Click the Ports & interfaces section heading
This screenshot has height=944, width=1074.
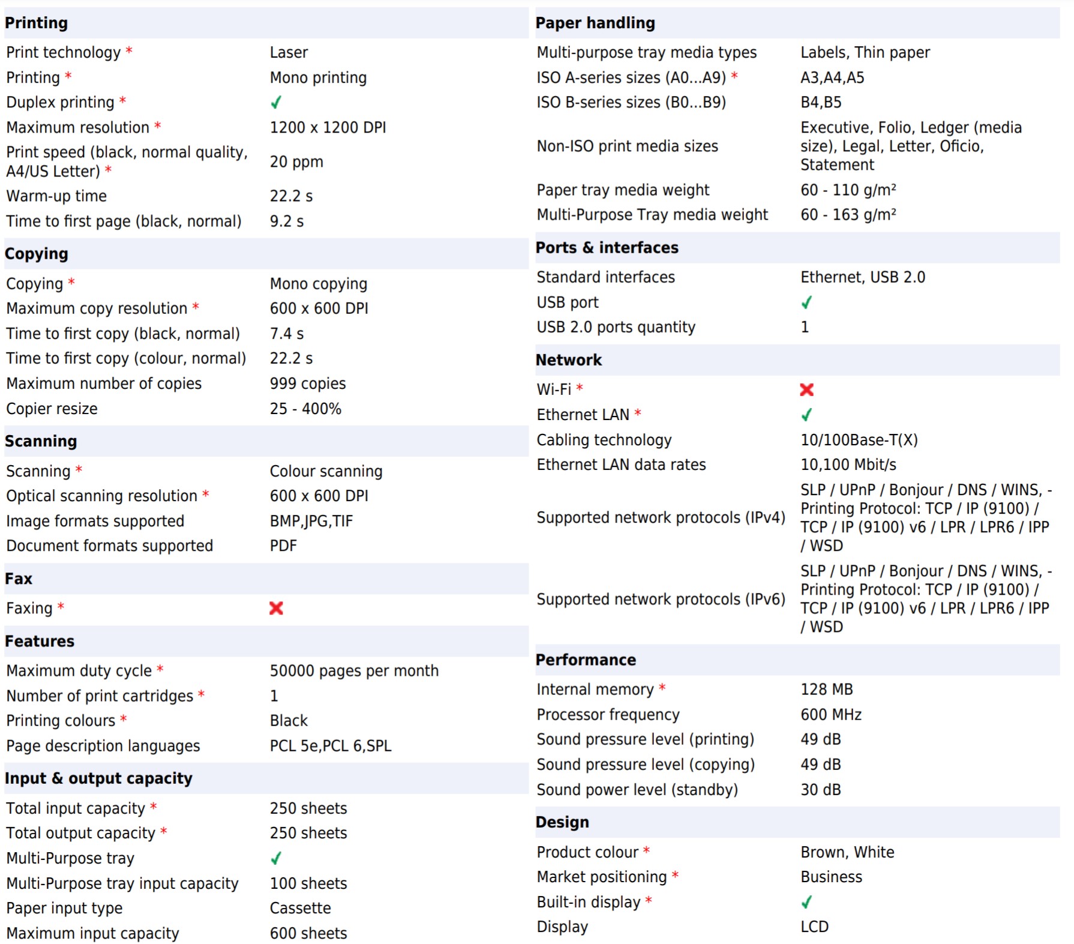(607, 248)
